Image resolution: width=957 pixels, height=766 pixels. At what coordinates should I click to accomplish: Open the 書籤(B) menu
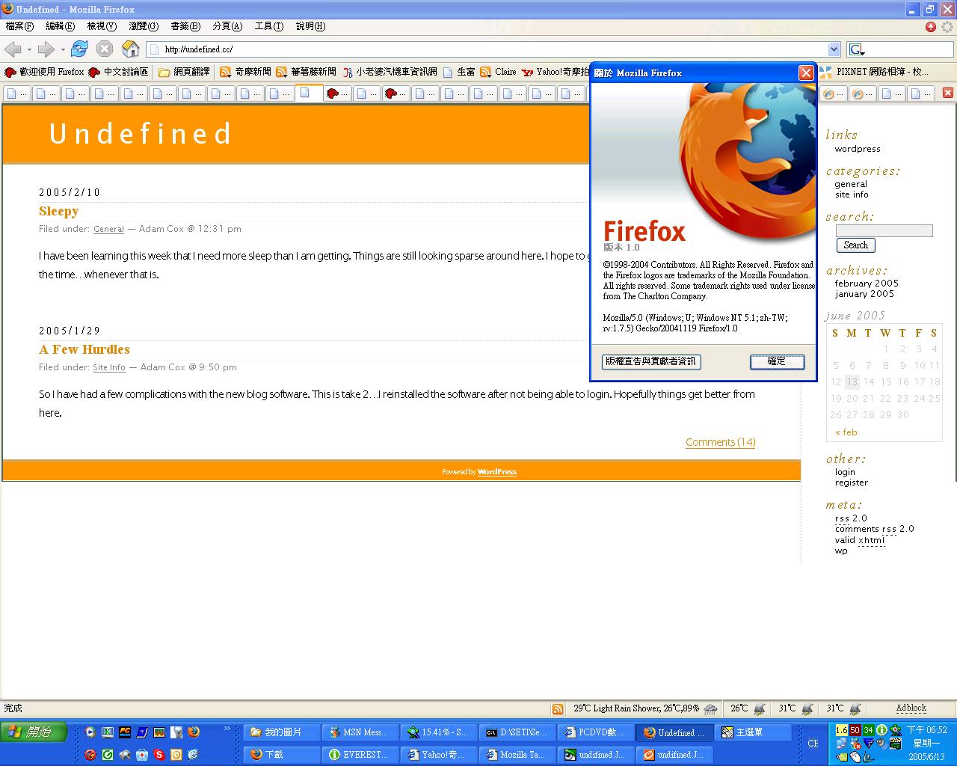coord(185,26)
